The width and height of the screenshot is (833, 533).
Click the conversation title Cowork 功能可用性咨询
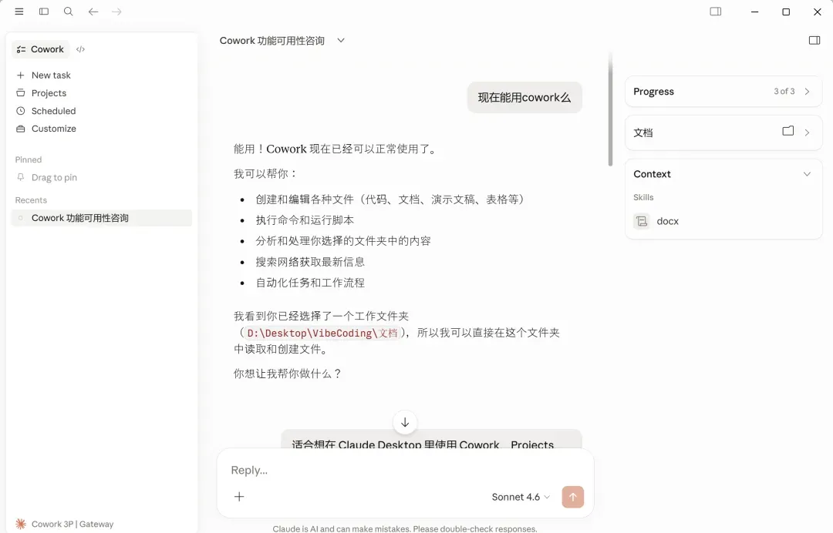point(272,40)
